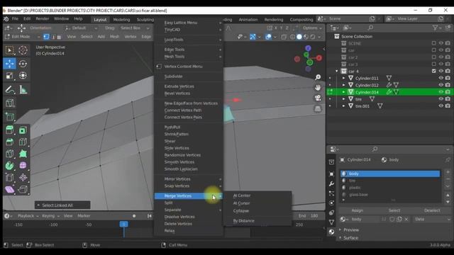Screen dimensions: 454x255
Task: Open the Options dropdown
Action: [x=312, y=28]
